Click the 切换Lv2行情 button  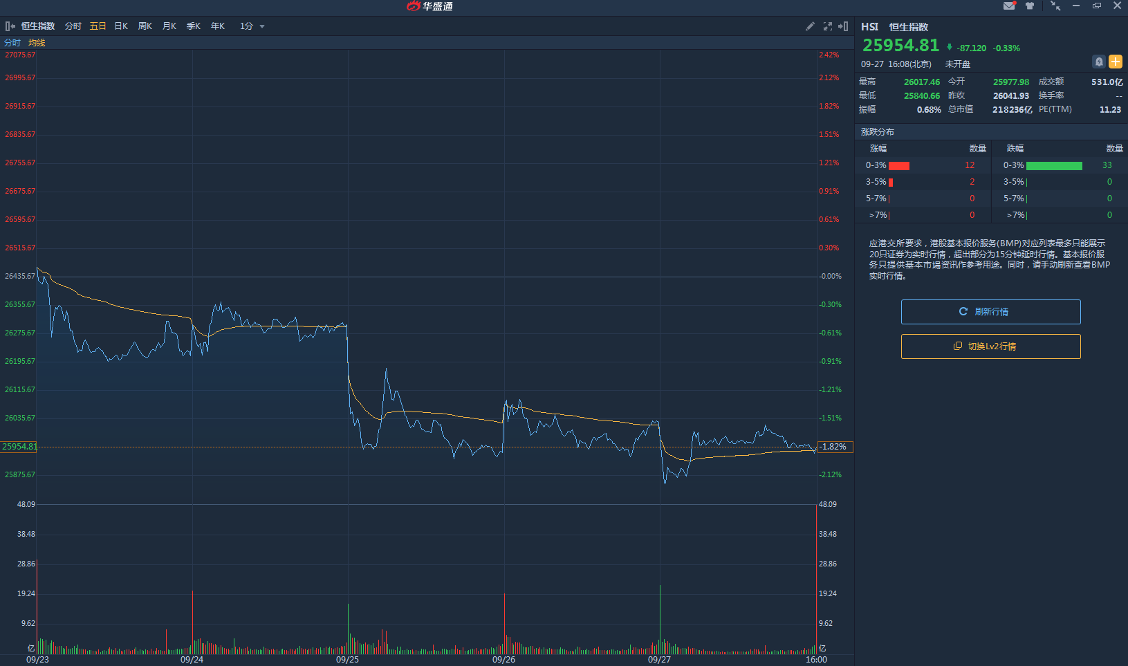[x=990, y=346]
